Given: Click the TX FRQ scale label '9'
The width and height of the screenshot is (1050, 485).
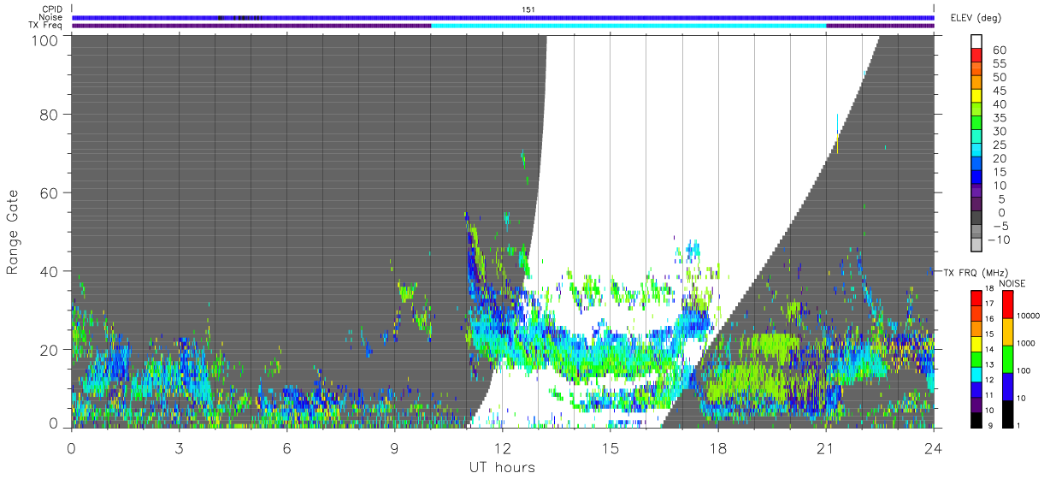Looking at the screenshot, I should pyautogui.click(x=990, y=425).
